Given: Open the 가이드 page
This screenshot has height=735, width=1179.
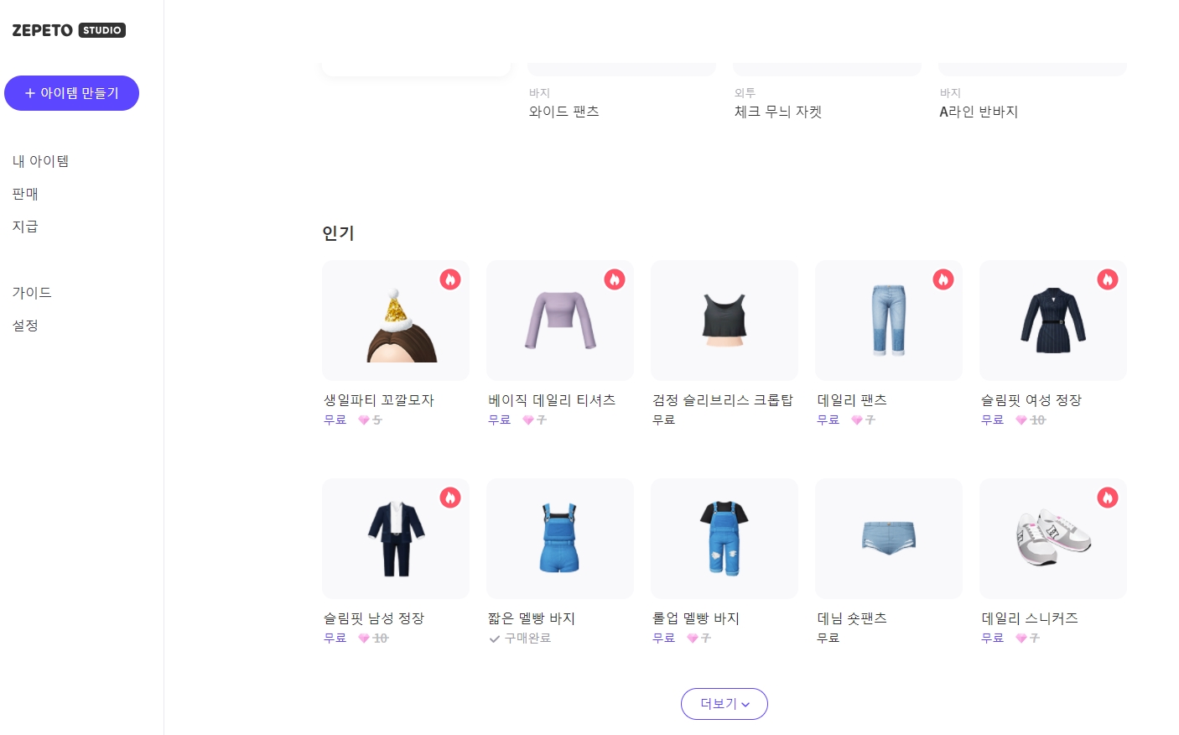Looking at the screenshot, I should 32,293.
